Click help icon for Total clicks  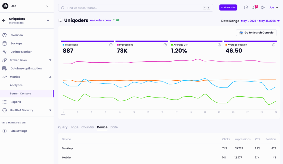pyautogui.click(x=111, y=45)
